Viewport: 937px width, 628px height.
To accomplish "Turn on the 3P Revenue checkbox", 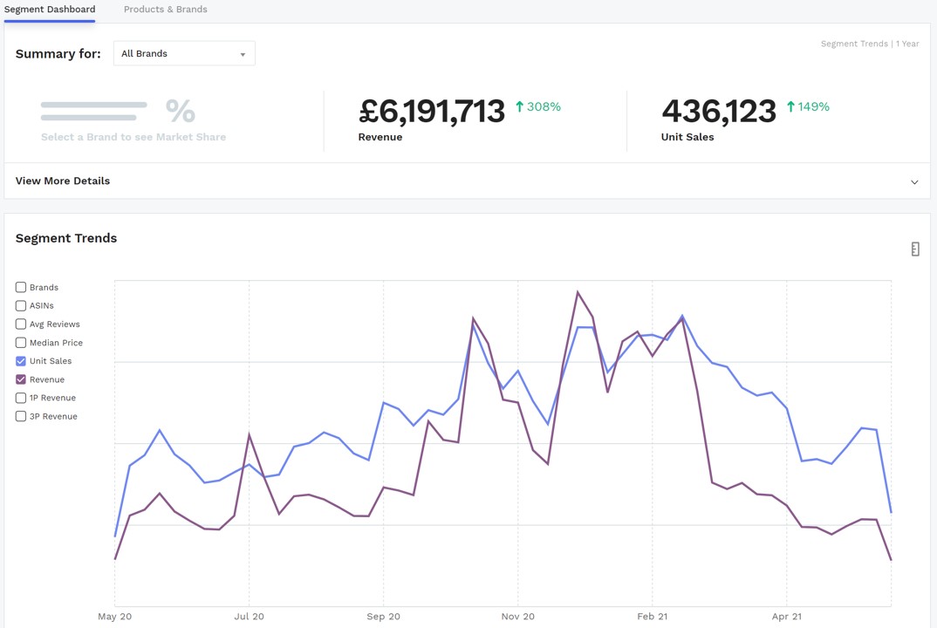I will coord(21,417).
